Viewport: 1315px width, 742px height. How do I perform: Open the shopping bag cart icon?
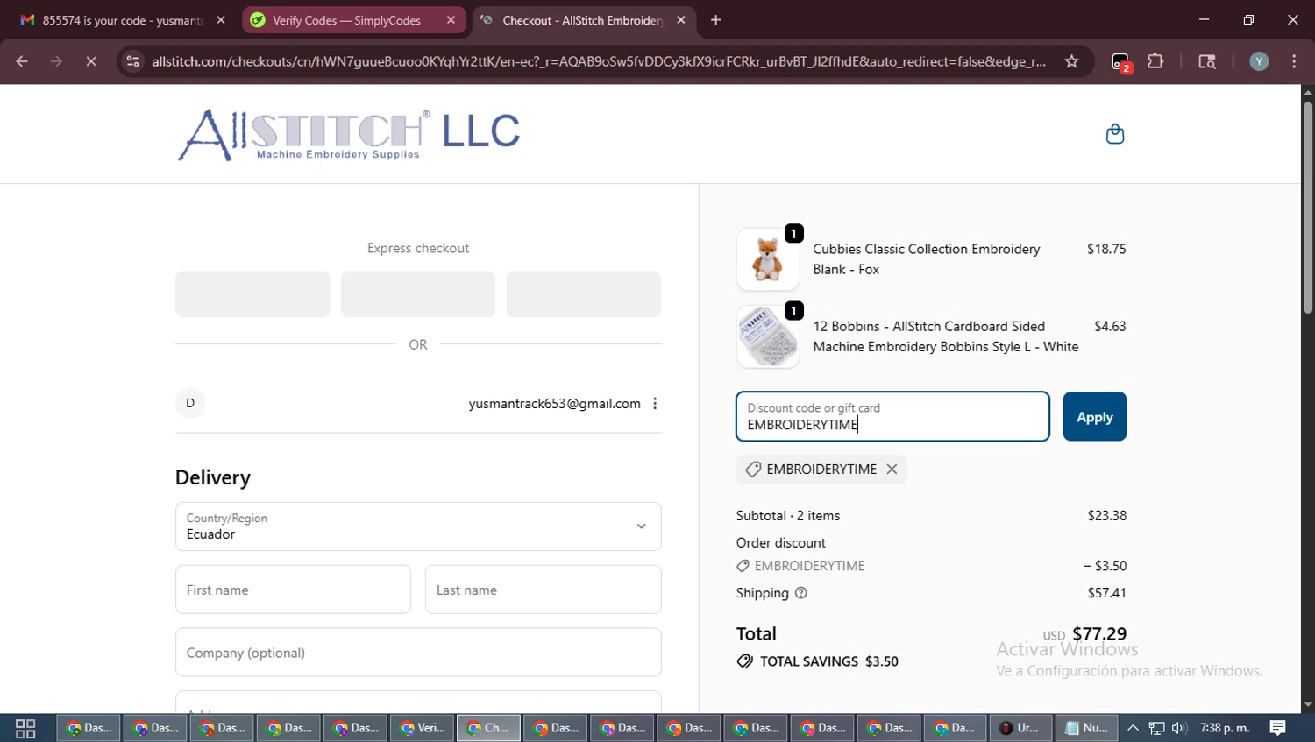[1114, 134]
